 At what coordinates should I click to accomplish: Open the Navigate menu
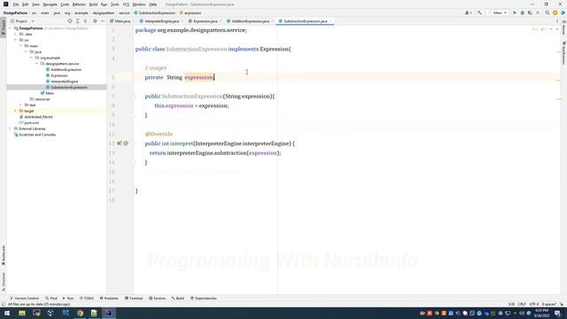coord(50,4)
